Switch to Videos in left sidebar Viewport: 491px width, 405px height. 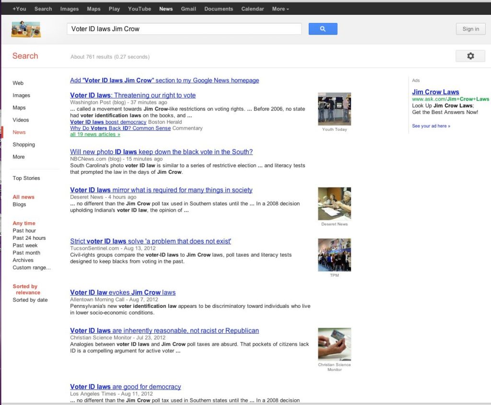click(21, 120)
